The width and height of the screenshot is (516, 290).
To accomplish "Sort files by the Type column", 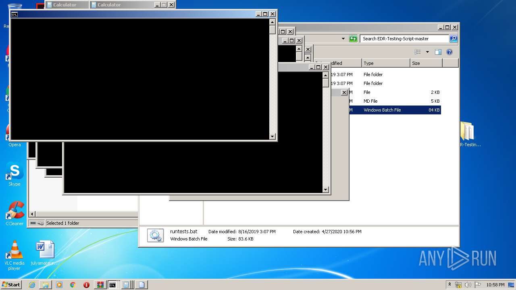I will tap(386, 63).
